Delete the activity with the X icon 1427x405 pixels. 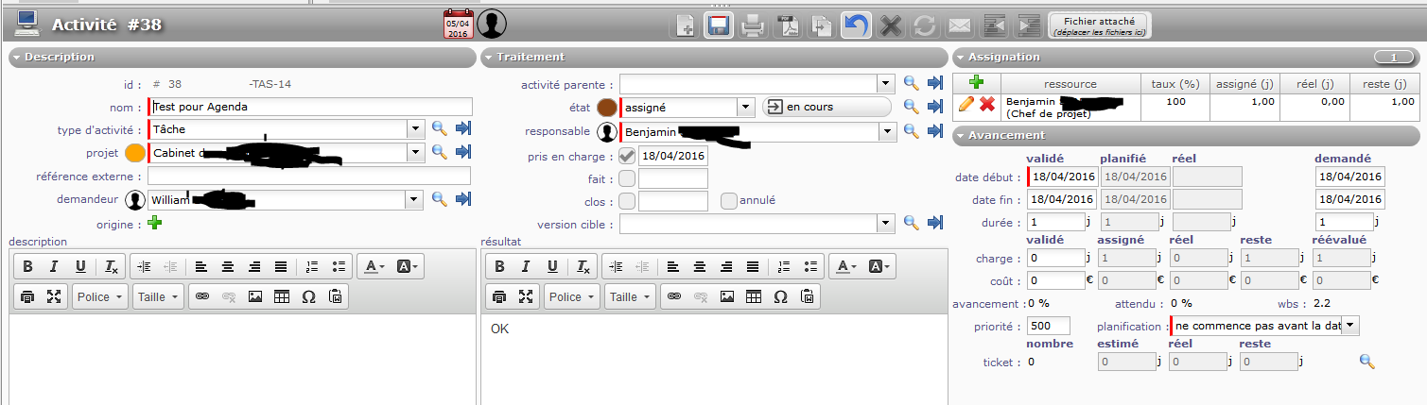point(890,25)
